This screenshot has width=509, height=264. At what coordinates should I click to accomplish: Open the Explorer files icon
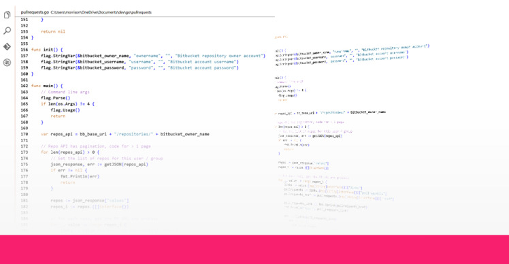(7, 14)
